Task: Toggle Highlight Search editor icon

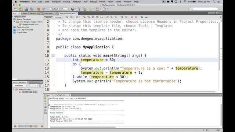Action: click(x=97, y=17)
